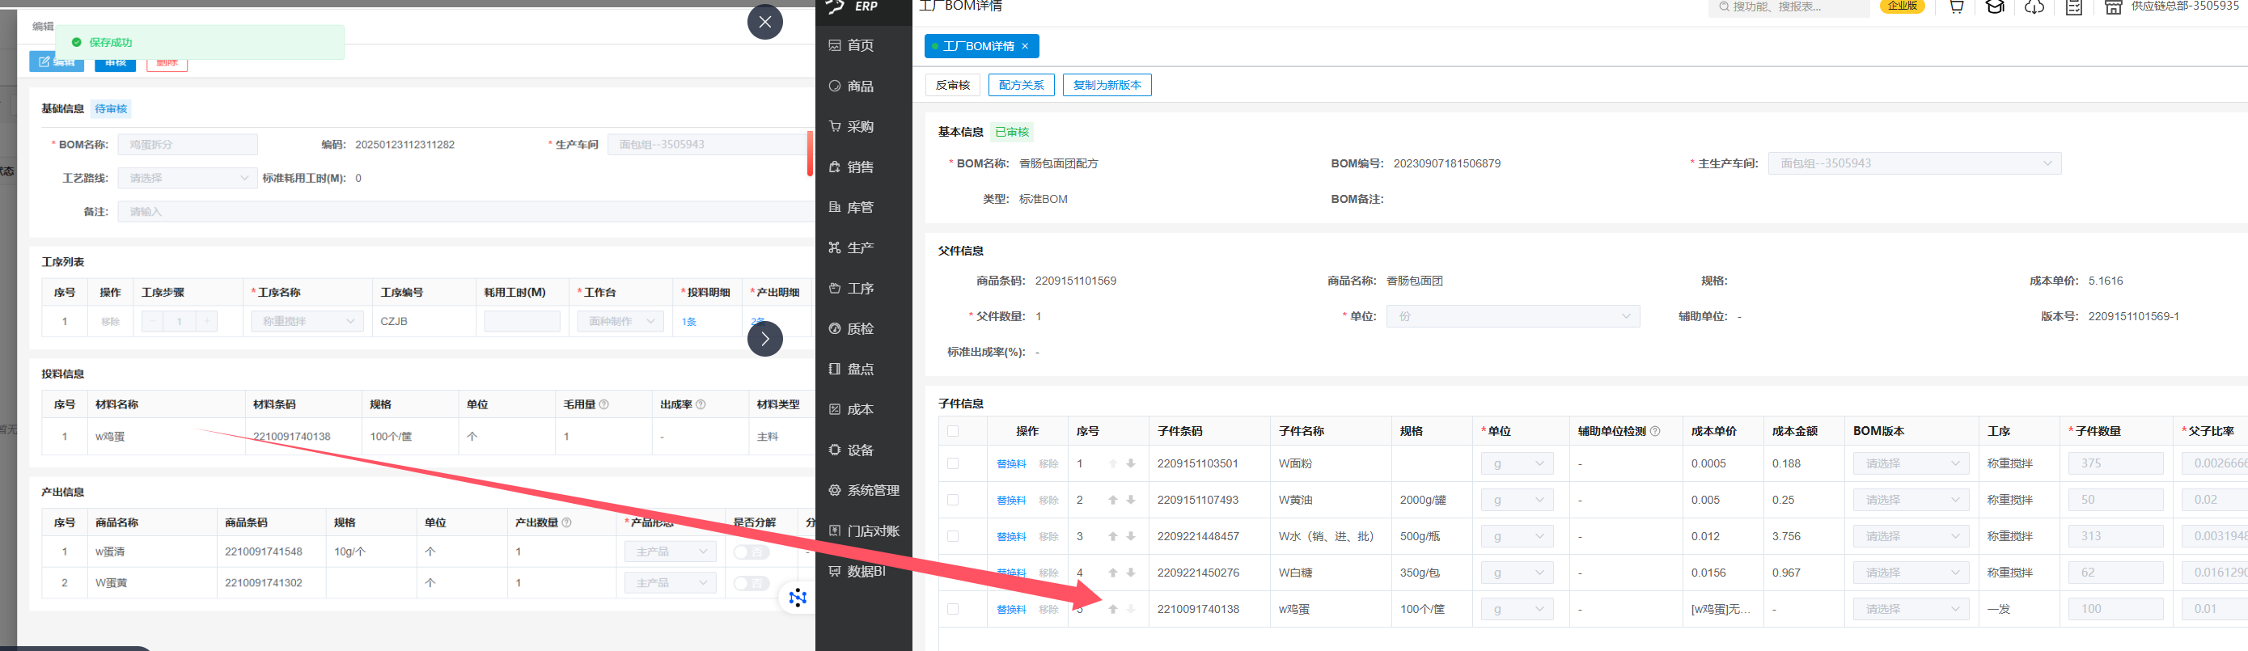Click the cloud download icon in the top bar
The height and width of the screenshot is (651, 2248).
(2034, 7)
